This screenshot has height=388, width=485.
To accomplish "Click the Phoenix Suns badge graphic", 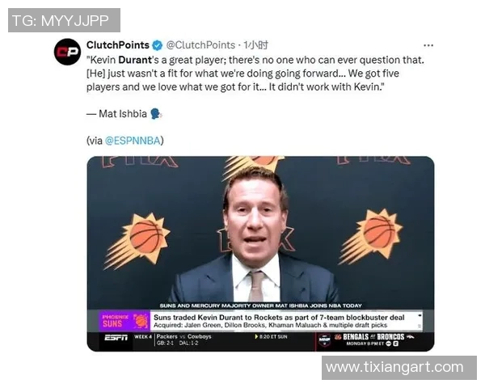I will (124, 321).
